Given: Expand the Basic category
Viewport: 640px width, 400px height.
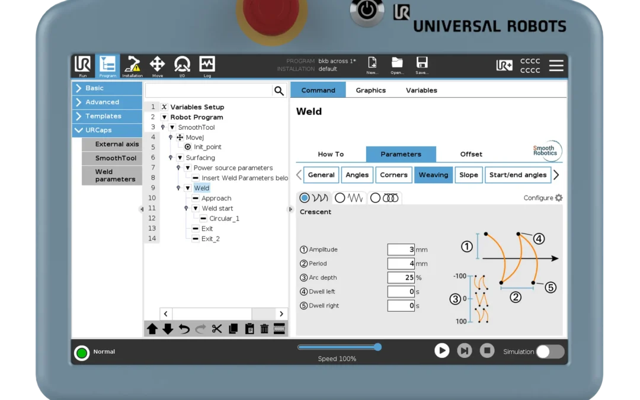Looking at the screenshot, I should 107,88.
